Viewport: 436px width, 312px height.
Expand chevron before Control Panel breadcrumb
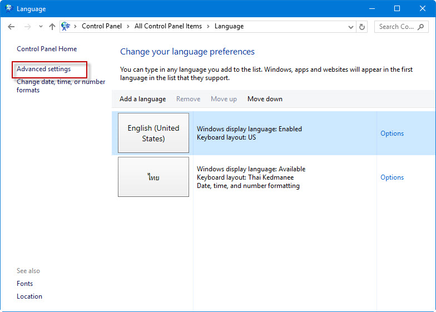pos(75,27)
